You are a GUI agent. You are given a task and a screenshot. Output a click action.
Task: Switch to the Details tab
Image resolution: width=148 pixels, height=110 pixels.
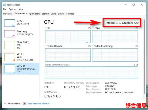point(61,14)
